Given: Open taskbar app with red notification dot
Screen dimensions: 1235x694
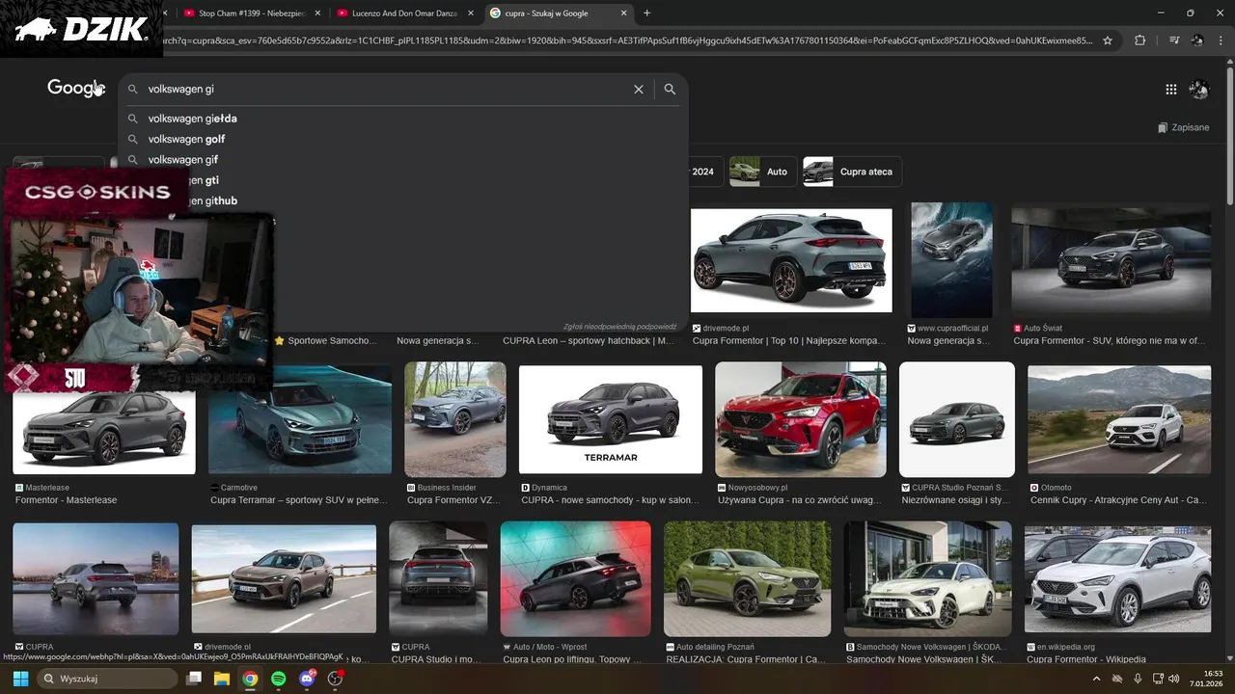Looking at the screenshot, I should [x=336, y=679].
